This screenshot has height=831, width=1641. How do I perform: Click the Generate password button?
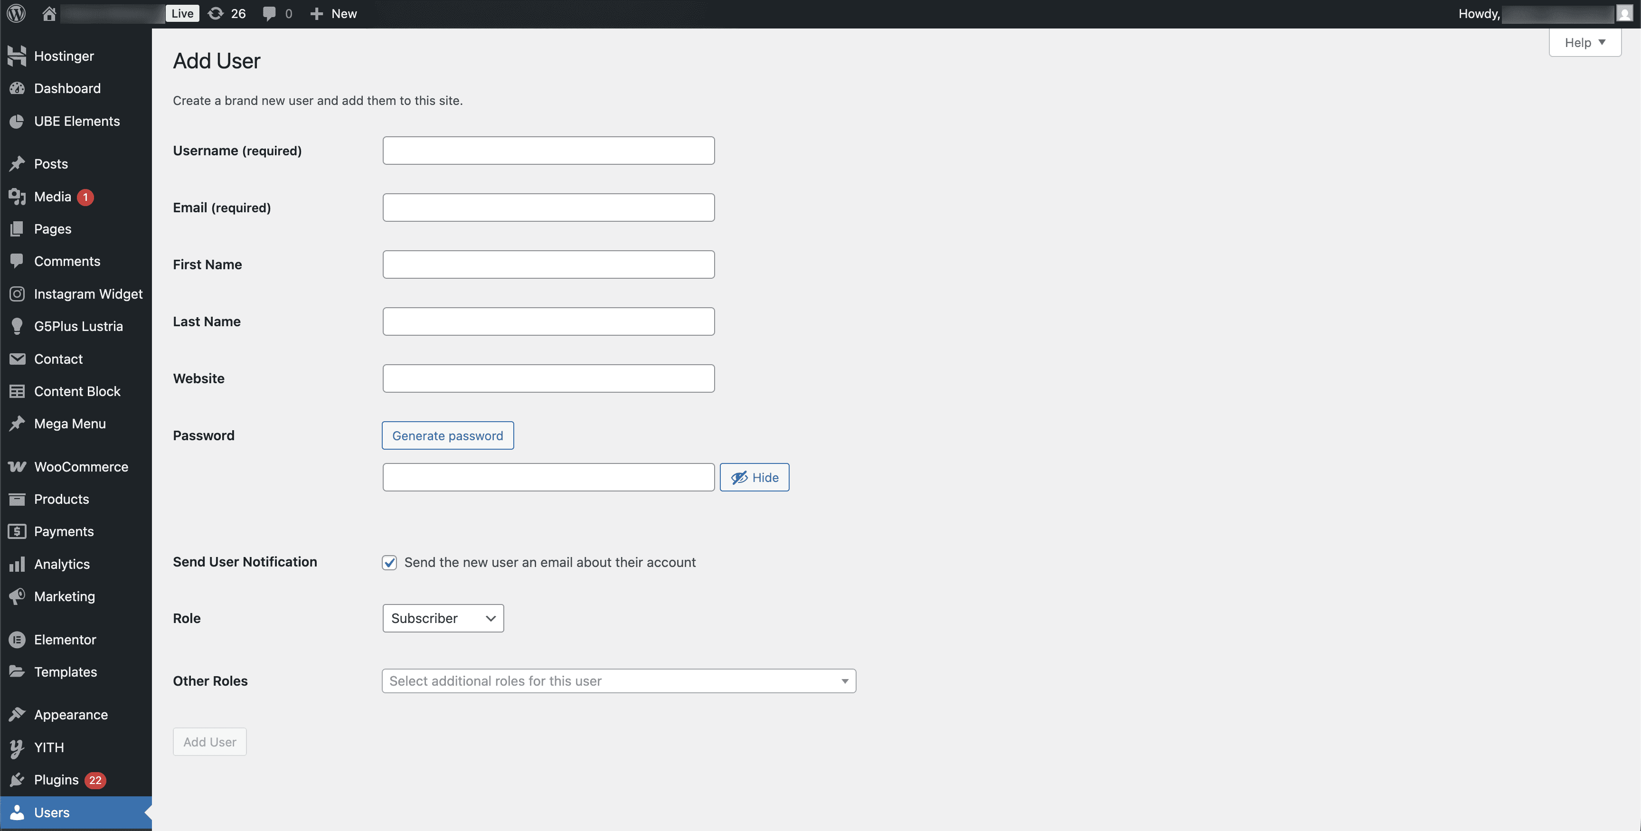pos(447,435)
